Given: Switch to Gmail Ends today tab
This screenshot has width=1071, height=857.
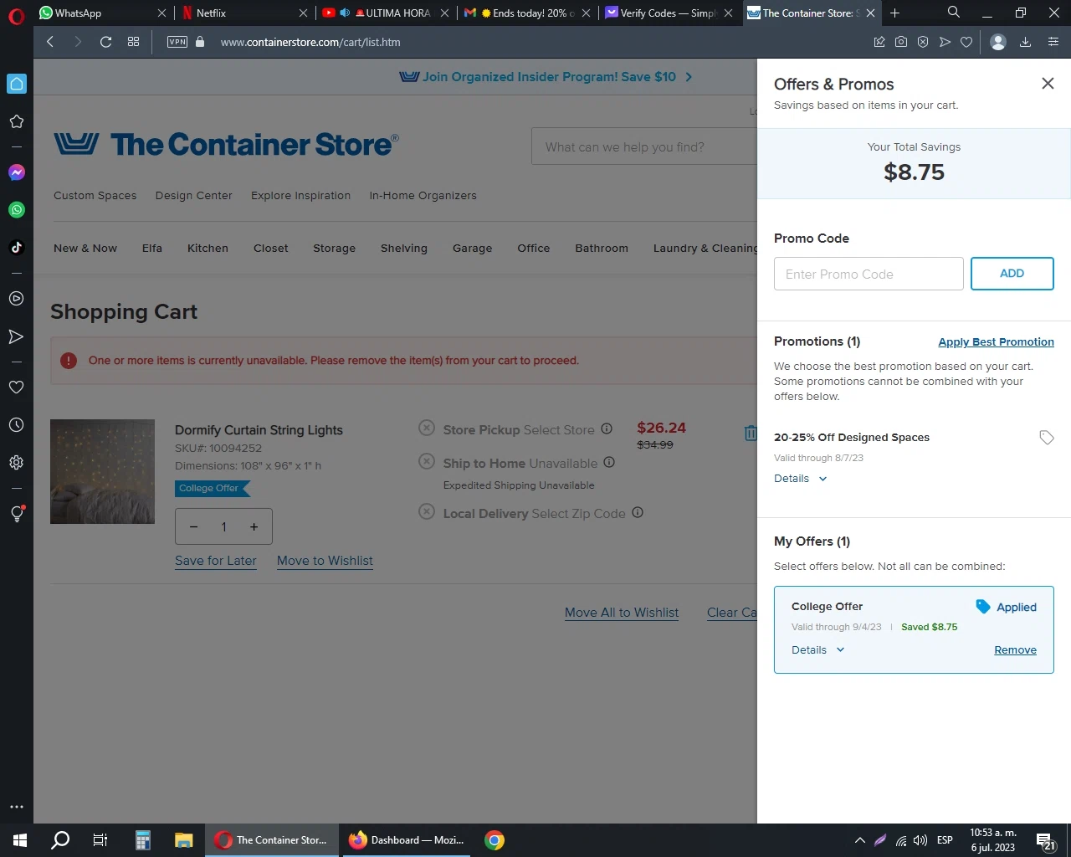Looking at the screenshot, I should pyautogui.click(x=527, y=13).
